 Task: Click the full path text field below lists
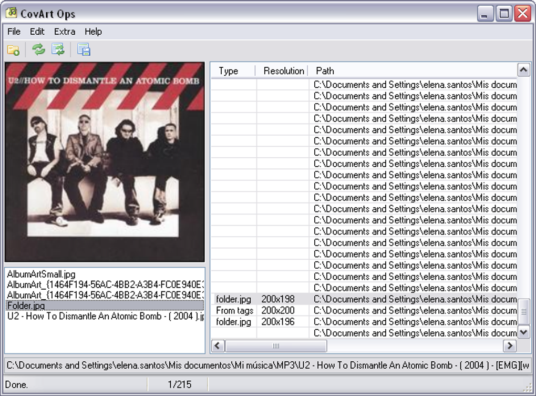[268, 365]
